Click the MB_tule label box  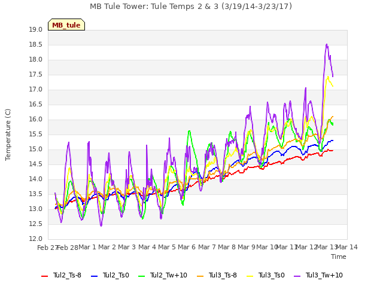66,25
